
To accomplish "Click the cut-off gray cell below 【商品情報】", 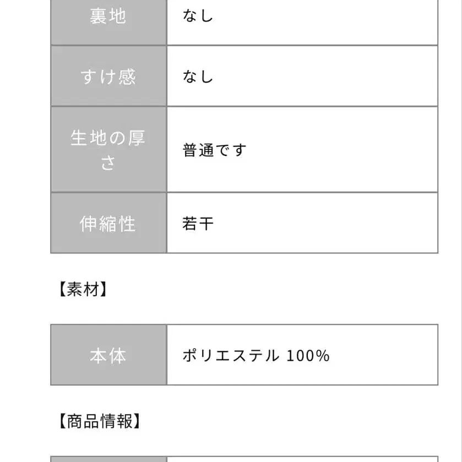I will [108, 459].
